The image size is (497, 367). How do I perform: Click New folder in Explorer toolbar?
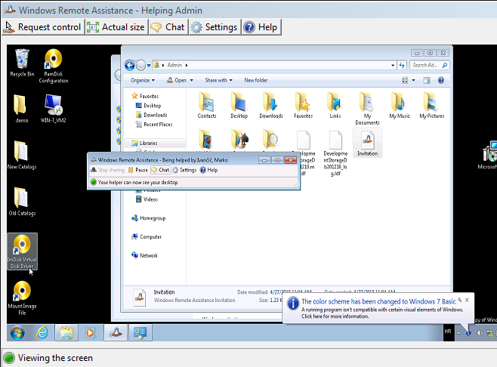[x=256, y=81]
